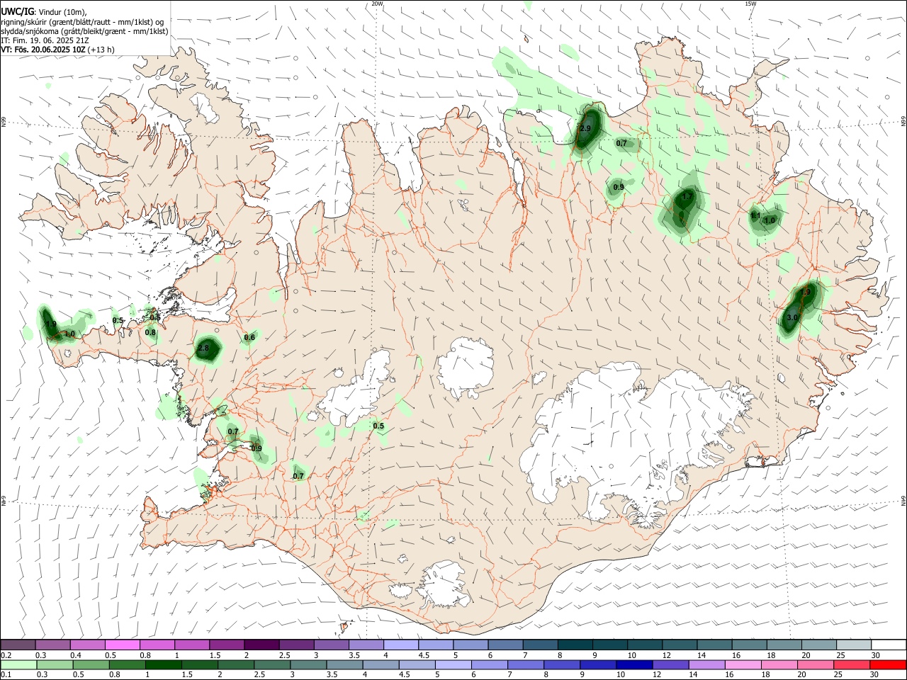Click the 15W longitude label at top
The height and width of the screenshot is (680, 907).
click(x=750, y=4)
